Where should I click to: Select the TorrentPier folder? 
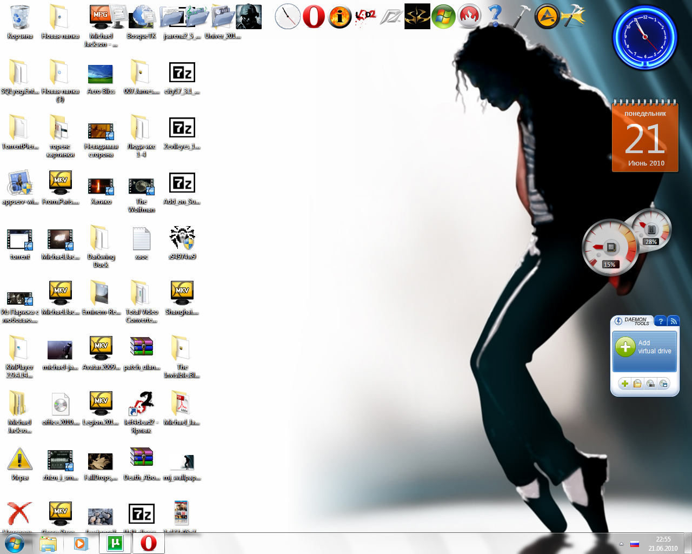click(x=20, y=133)
